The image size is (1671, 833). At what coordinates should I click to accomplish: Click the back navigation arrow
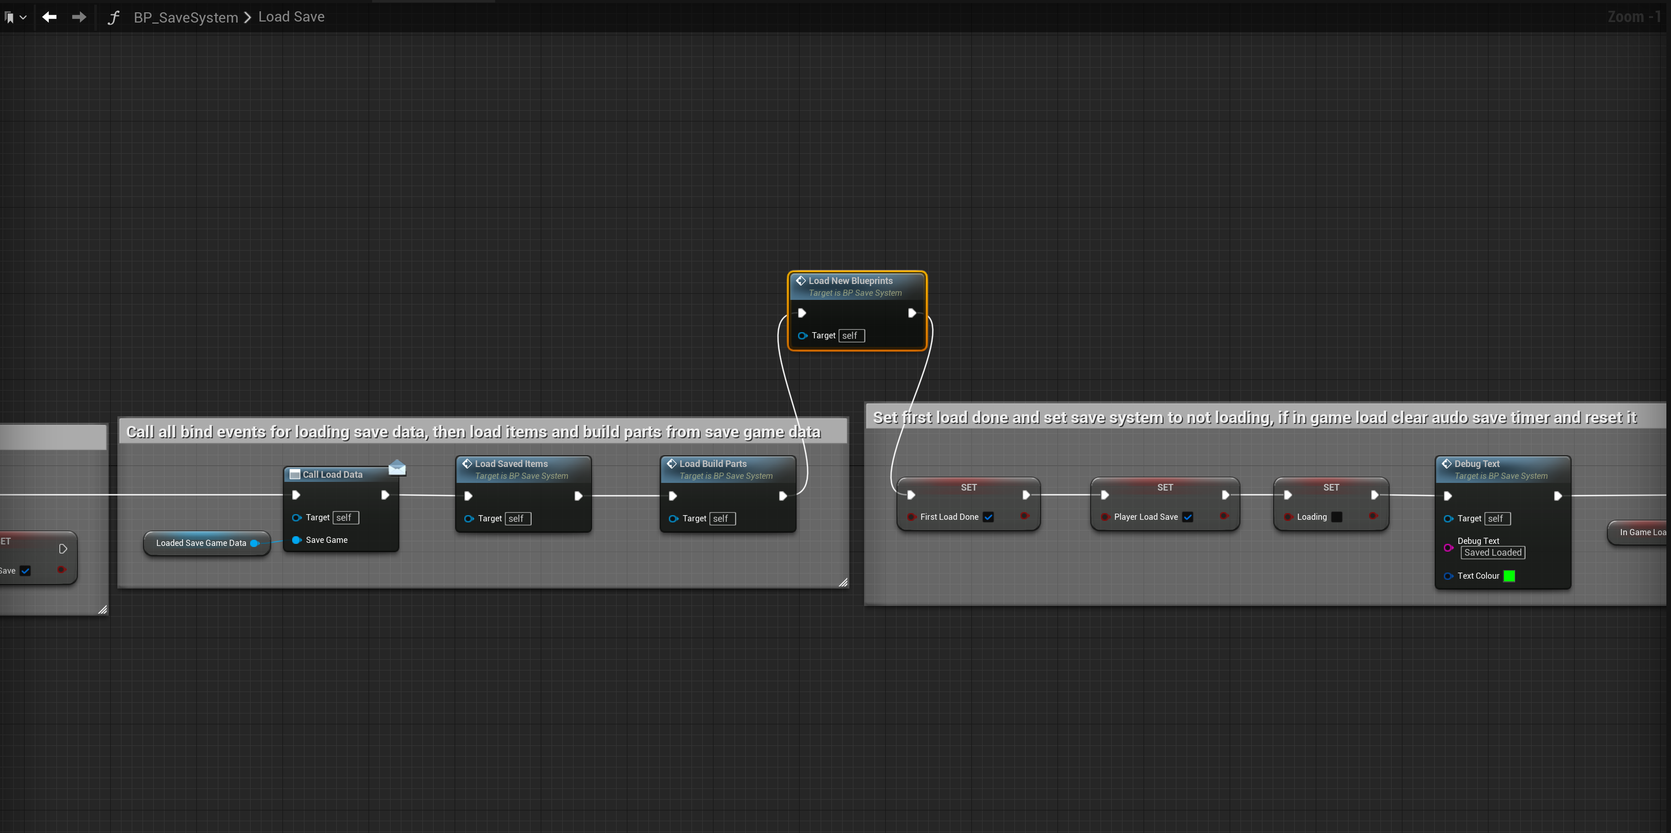(49, 17)
